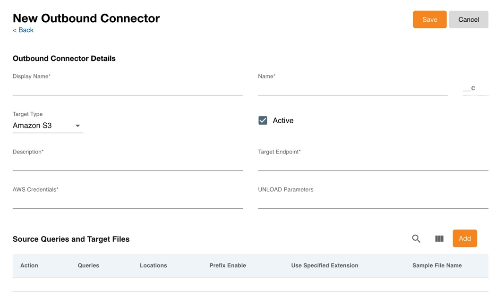Focus the Display Name input field
This screenshot has width=503, height=305.
[x=128, y=88]
